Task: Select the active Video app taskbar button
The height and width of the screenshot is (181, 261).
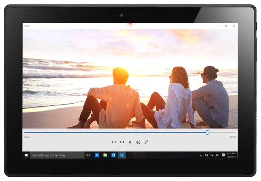Action: tap(122, 155)
